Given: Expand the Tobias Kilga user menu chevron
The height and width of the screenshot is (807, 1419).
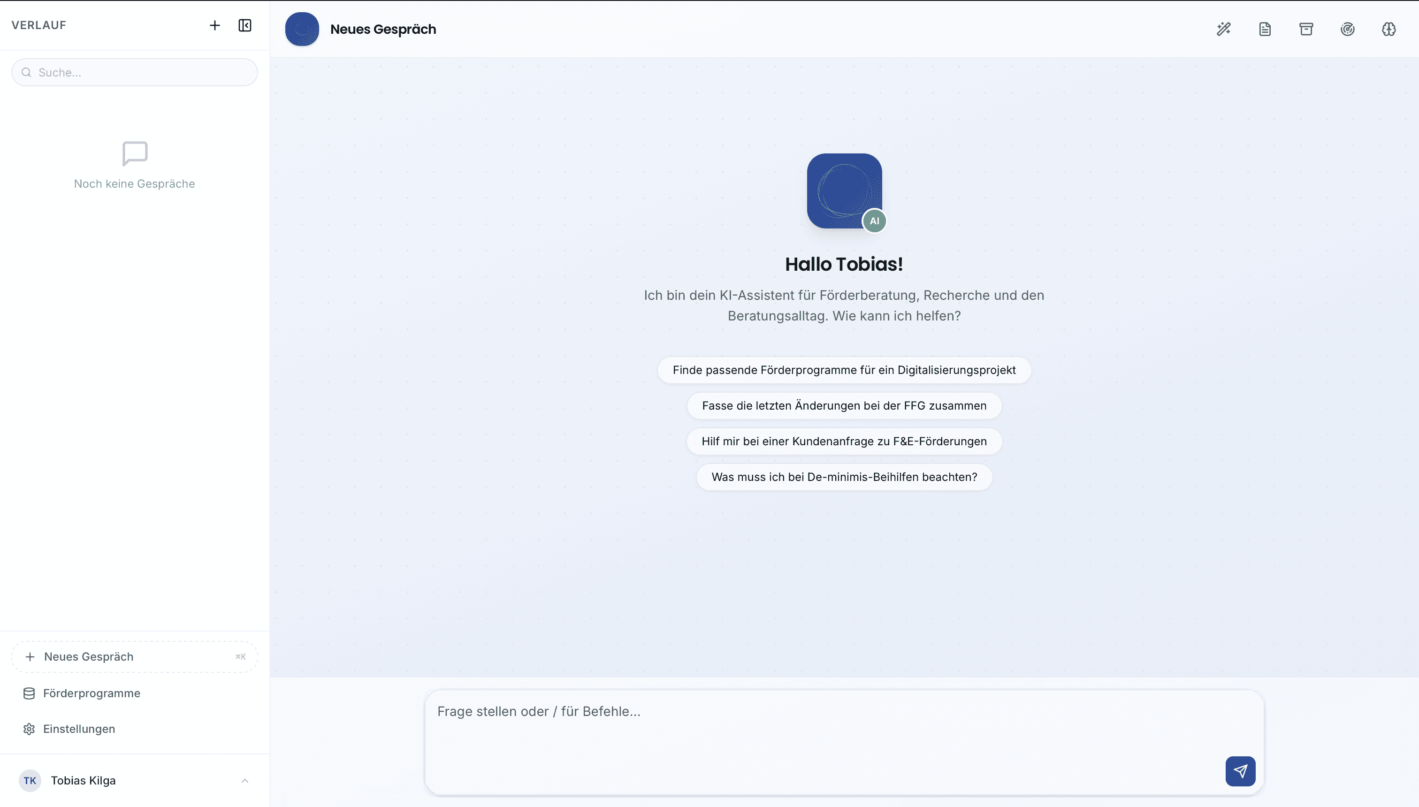Looking at the screenshot, I should click(x=244, y=780).
